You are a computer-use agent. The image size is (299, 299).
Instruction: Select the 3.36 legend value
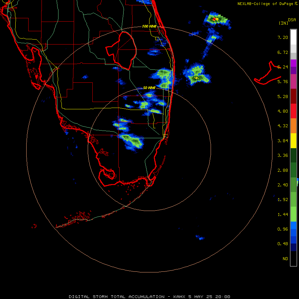pos(283,155)
